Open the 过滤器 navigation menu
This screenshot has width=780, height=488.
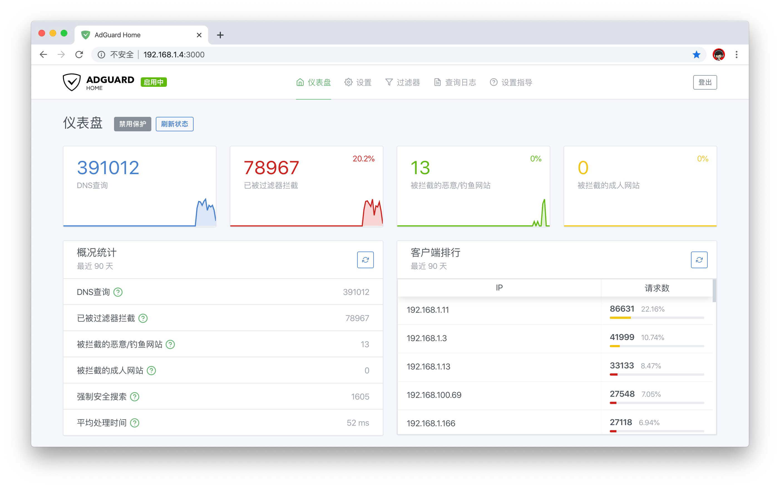[403, 82]
